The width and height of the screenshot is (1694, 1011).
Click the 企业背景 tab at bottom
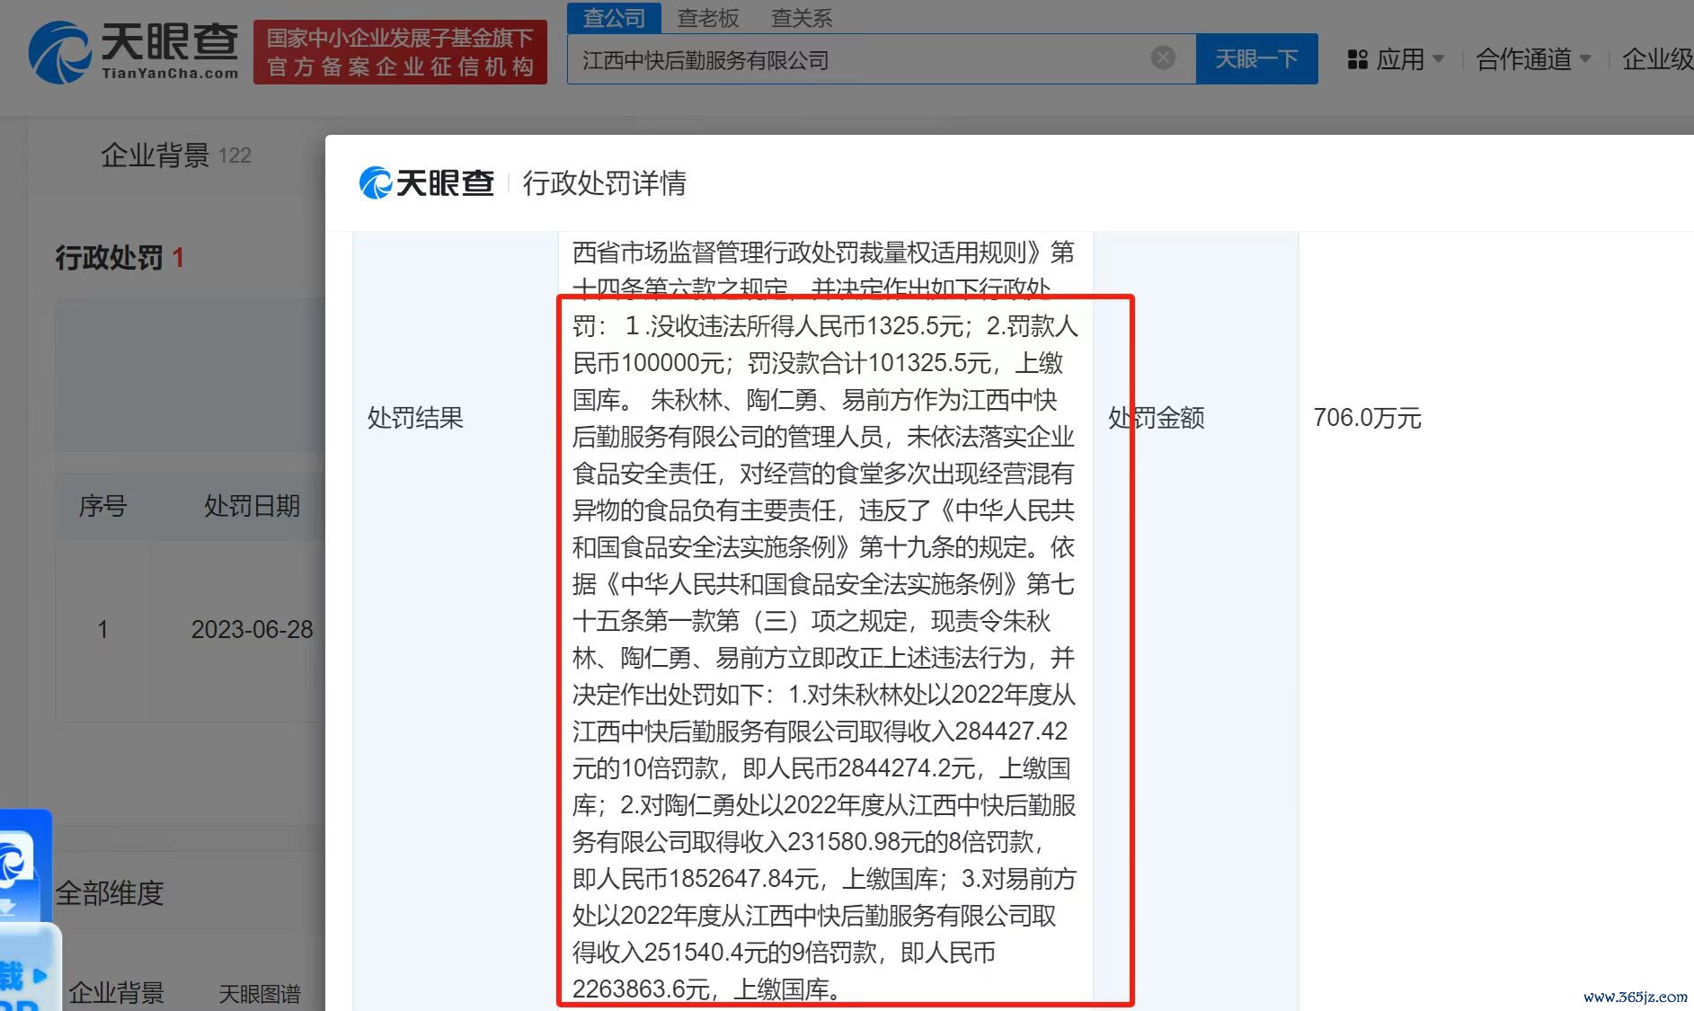tap(117, 993)
